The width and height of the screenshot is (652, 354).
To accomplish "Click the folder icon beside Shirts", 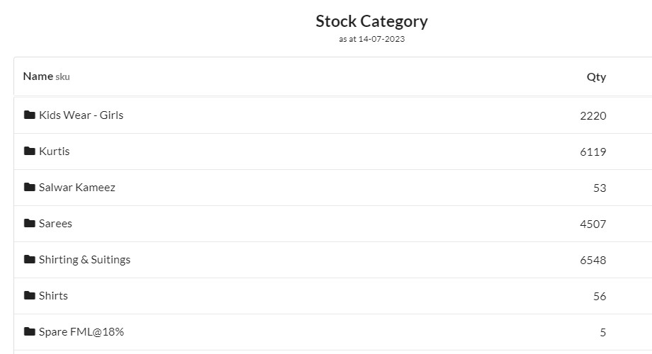I will point(30,295).
